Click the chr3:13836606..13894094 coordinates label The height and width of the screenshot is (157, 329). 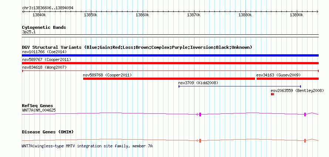pyautogui.click(x=48, y=8)
